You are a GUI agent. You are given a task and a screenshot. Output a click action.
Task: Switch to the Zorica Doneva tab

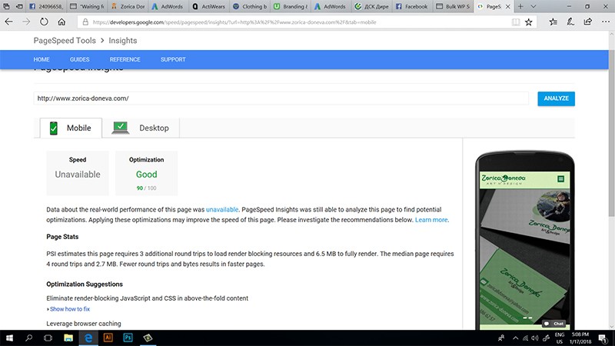[x=128, y=6]
